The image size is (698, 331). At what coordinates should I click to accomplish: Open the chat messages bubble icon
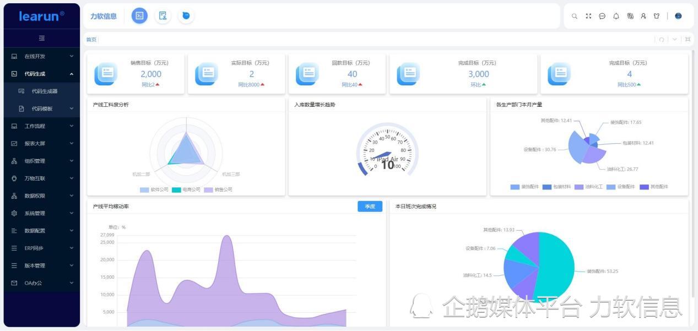click(x=602, y=16)
